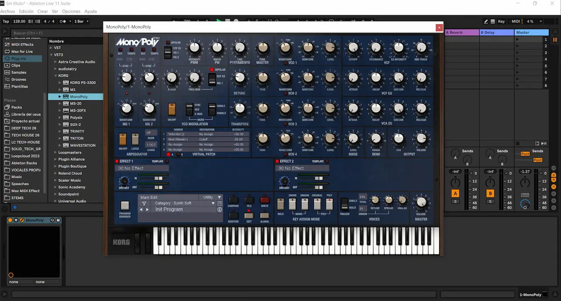This screenshot has width=561, height=301.
Task: Click the VCF CUTOFF knob
Action: [353, 48]
